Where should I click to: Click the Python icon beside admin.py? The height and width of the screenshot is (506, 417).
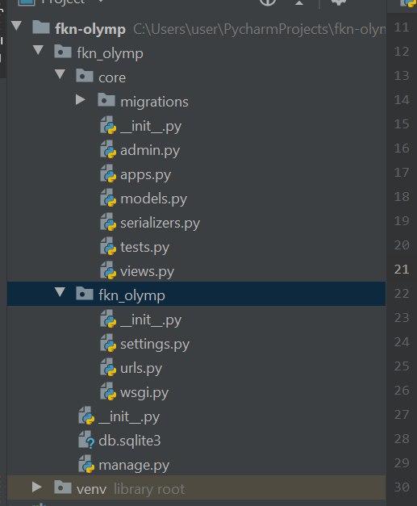tap(108, 149)
